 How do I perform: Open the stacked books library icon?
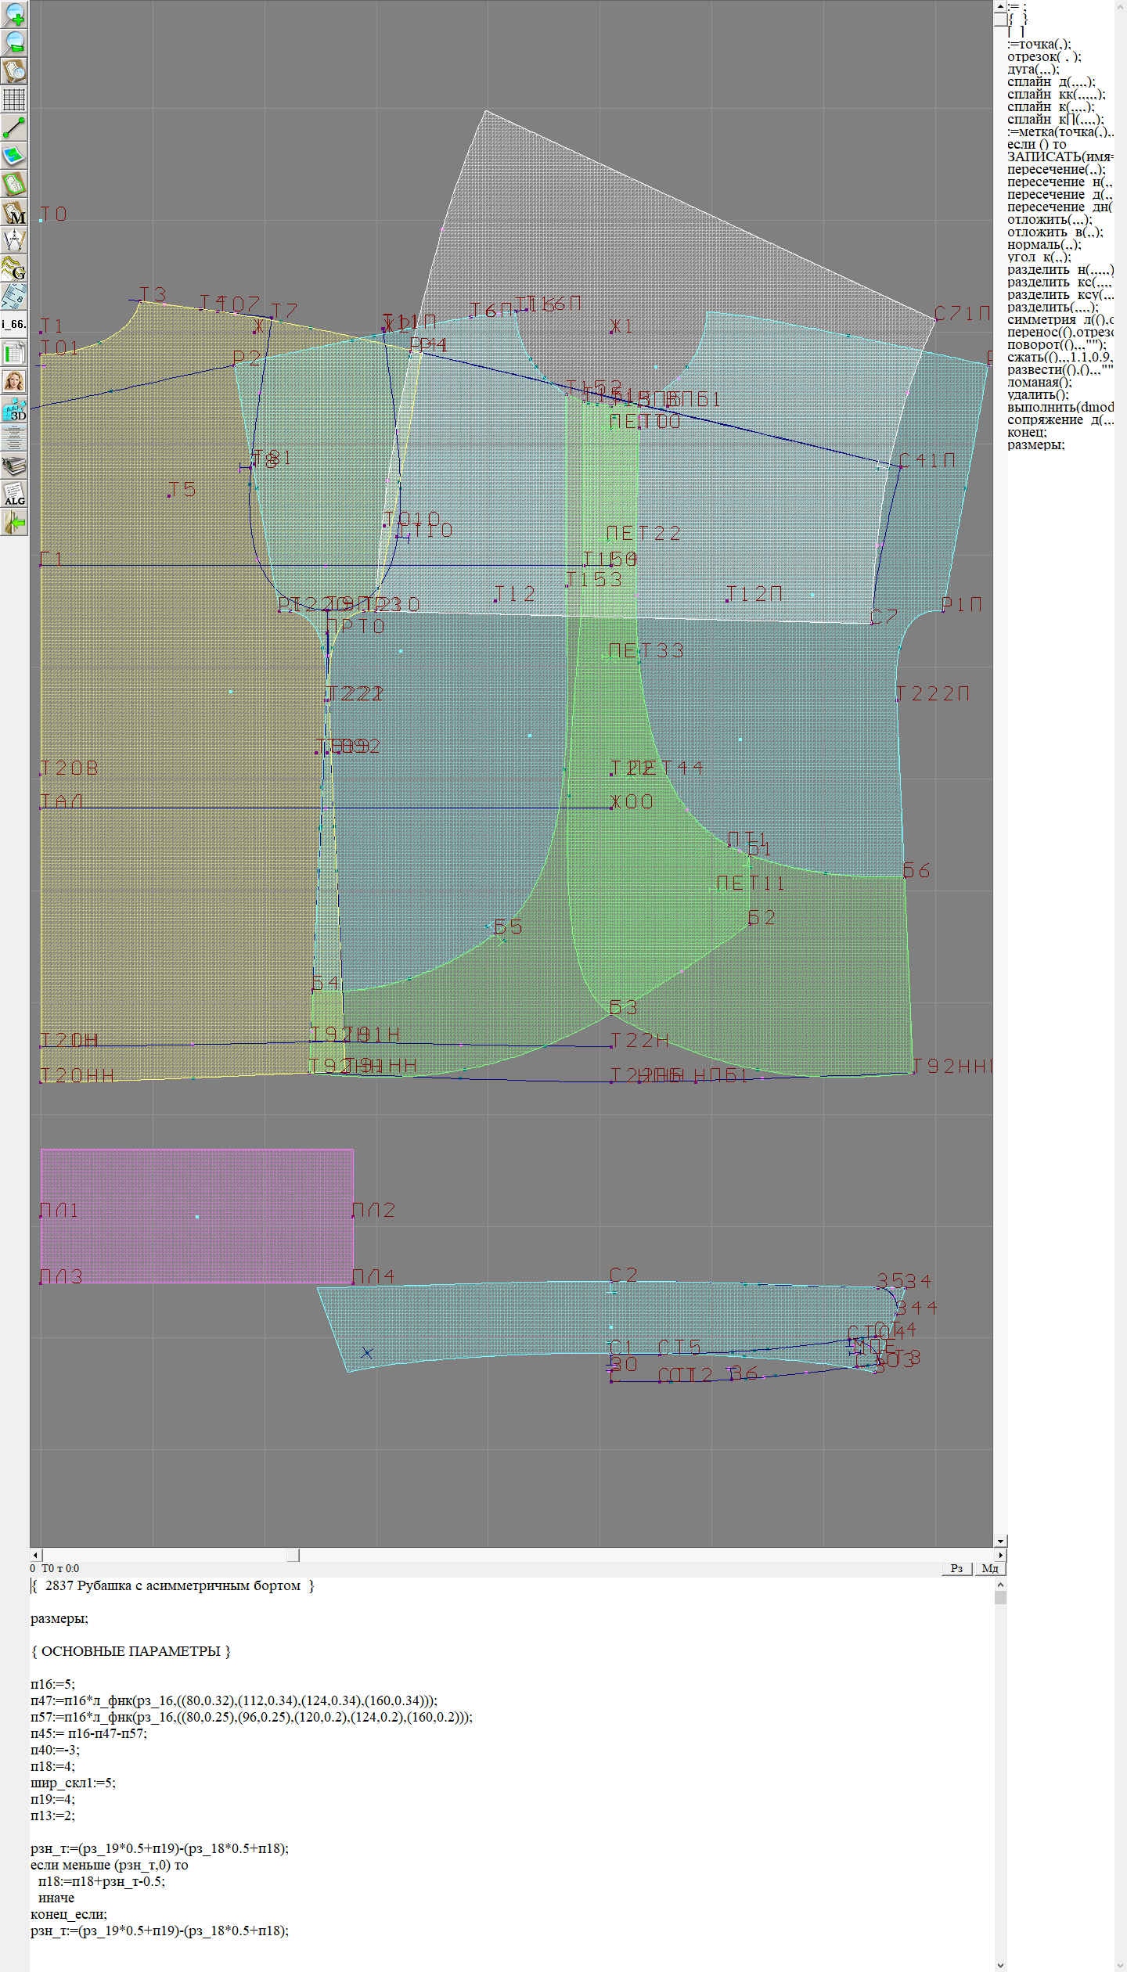tap(14, 466)
